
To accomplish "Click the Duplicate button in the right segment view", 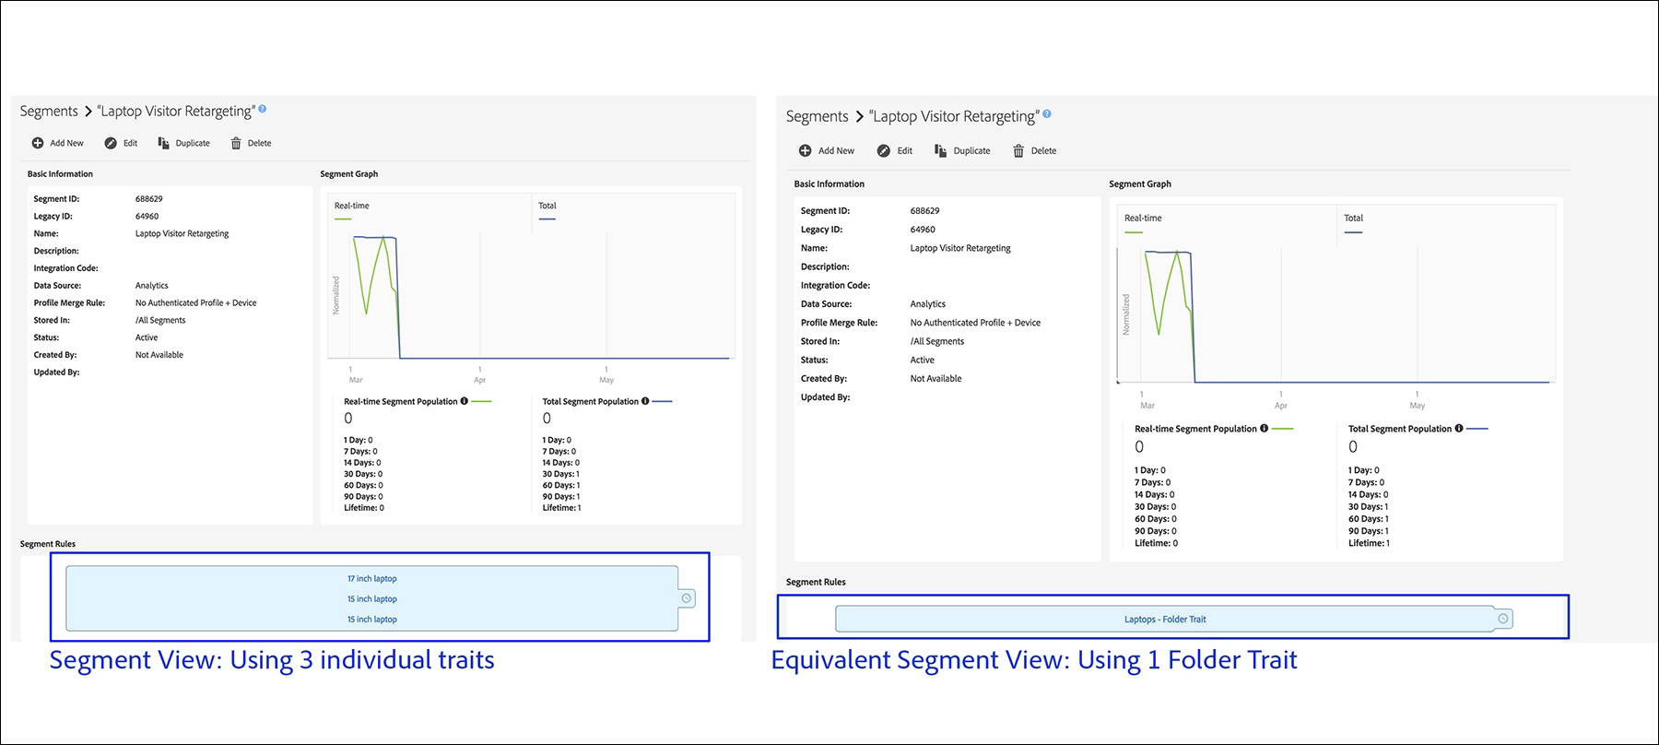I will [x=971, y=150].
